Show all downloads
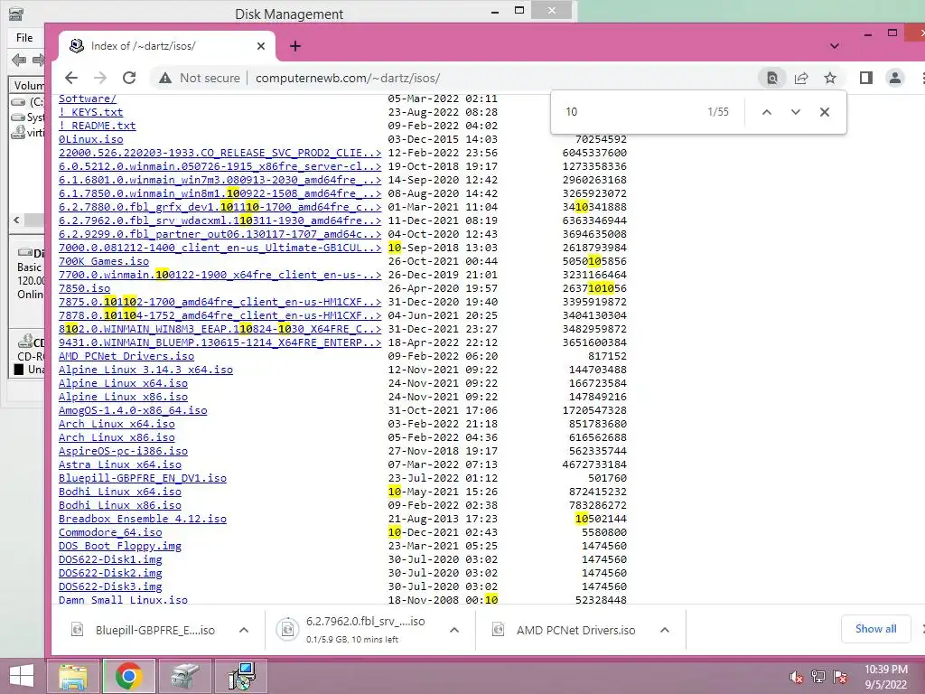The image size is (925, 694). click(x=875, y=629)
